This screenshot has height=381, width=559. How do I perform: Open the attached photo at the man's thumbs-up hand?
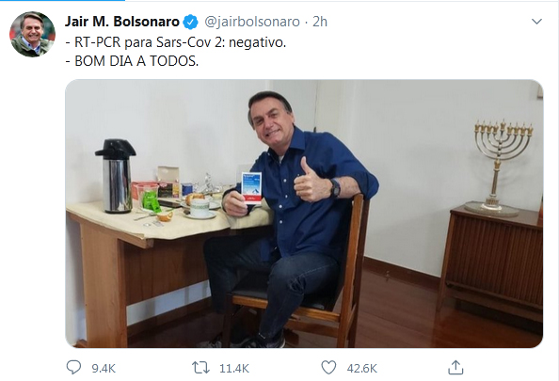coord(309,181)
